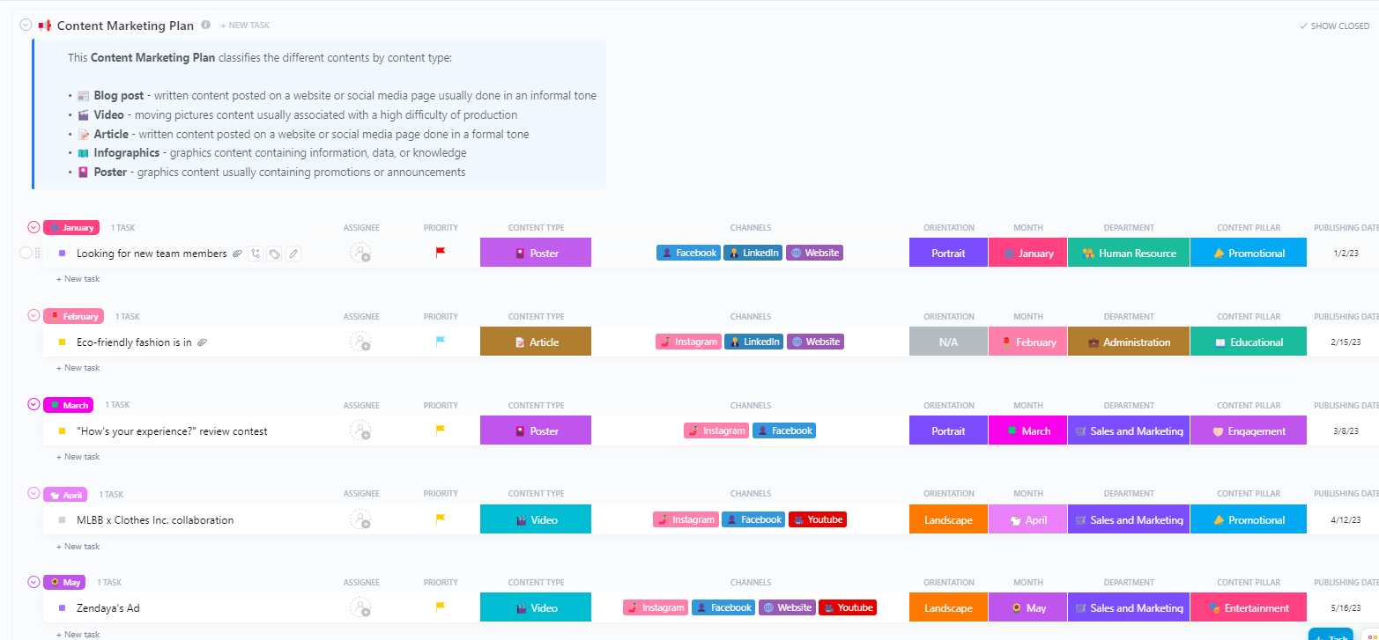Image resolution: width=1379 pixels, height=640 pixels.
Task: Open the dependencies icon on the January task
Action: coord(256,253)
